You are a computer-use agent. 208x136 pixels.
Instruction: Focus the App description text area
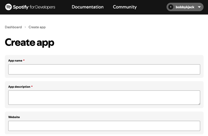click(104, 97)
